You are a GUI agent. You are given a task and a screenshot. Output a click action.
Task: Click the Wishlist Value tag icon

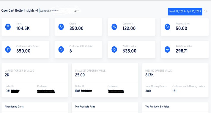[114, 49]
